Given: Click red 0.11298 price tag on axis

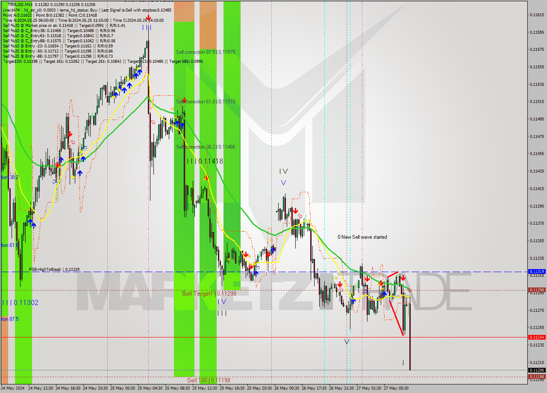Looking at the screenshot, I should point(537,290).
